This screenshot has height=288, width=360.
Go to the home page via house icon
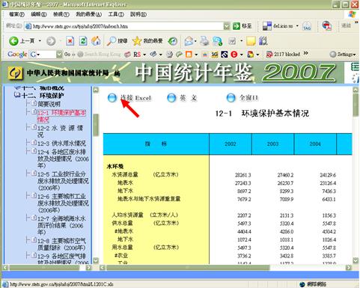click(96, 41)
